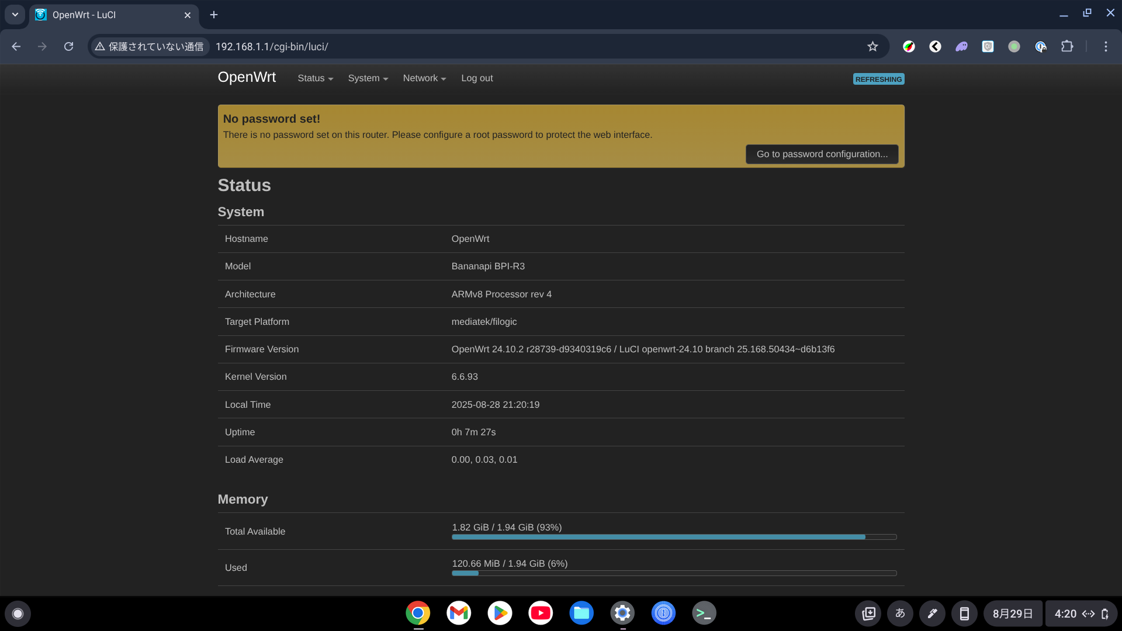1122x631 pixels.
Task: Open the Network dropdown menu
Action: click(424, 78)
